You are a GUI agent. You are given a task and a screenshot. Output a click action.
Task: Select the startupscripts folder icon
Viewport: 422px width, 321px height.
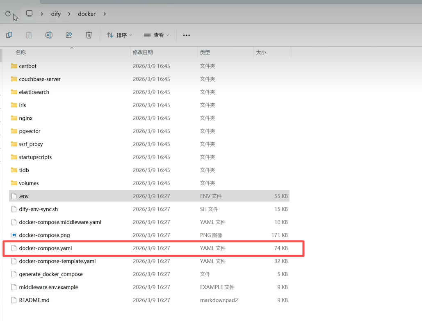point(14,157)
